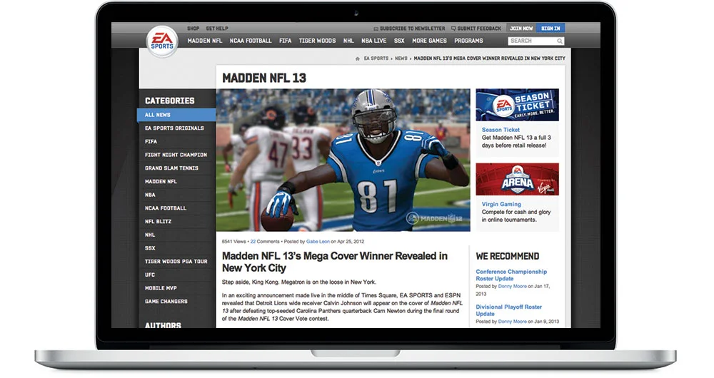Screen dimensions: 714x378
Task: Click Subscribe to Newsletter
Action: point(412,29)
